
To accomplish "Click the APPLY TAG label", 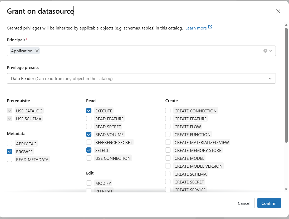I will pyautogui.click(x=26, y=144).
